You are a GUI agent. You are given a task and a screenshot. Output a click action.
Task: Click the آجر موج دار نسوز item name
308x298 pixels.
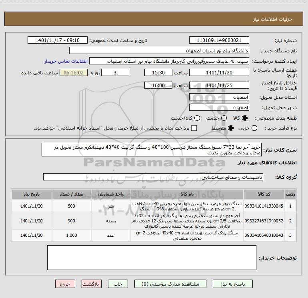tap(187, 221)
